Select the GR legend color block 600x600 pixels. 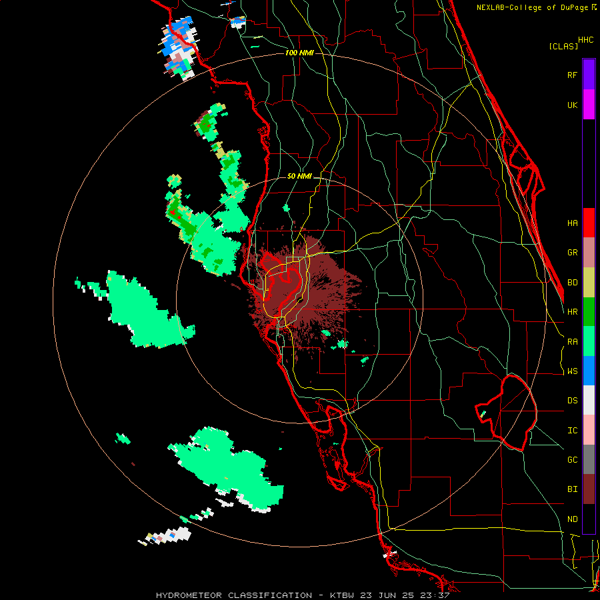click(x=589, y=253)
